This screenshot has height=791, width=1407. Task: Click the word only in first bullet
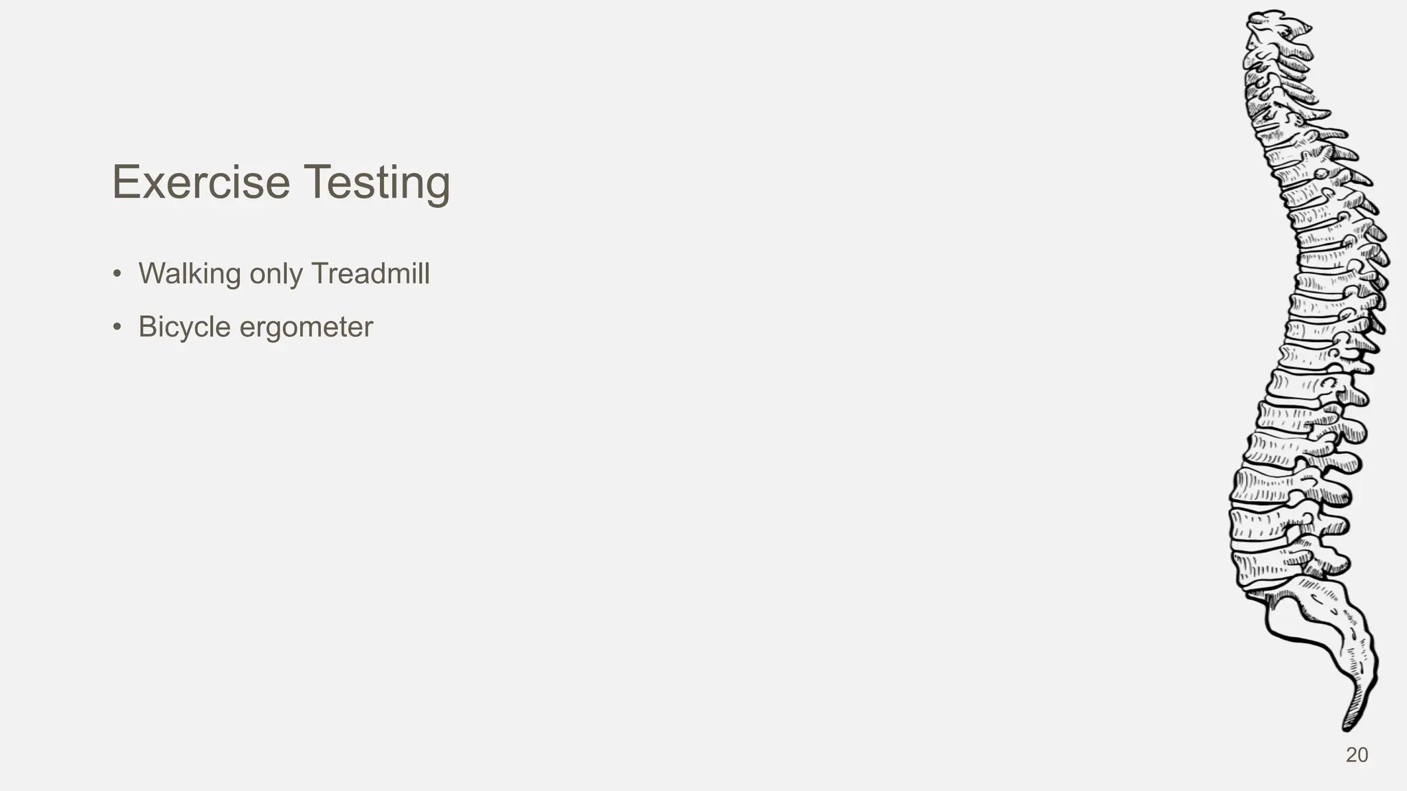tap(275, 274)
